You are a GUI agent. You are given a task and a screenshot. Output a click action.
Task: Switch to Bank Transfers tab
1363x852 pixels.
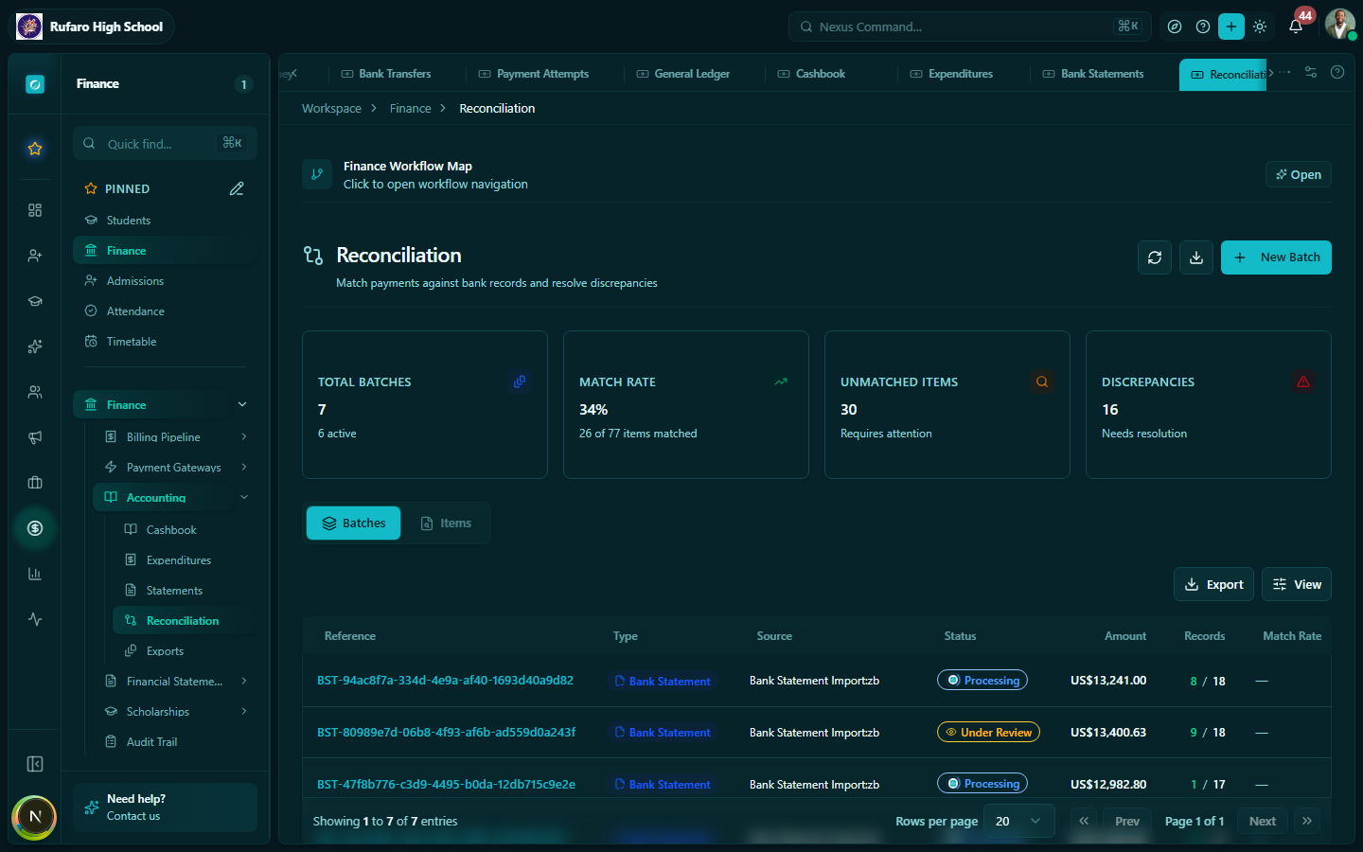[x=386, y=74]
